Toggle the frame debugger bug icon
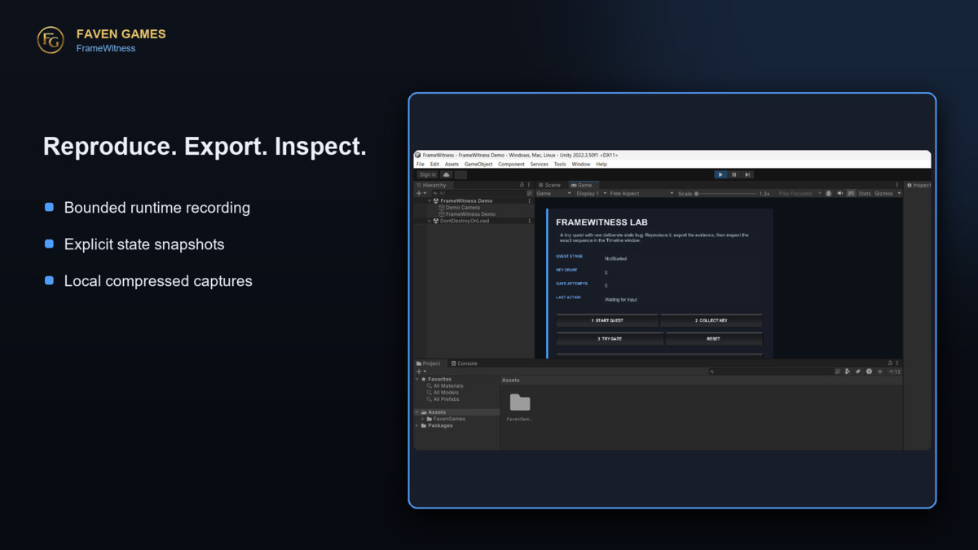The height and width of the screenshot is (550, 978). (829, 193)
